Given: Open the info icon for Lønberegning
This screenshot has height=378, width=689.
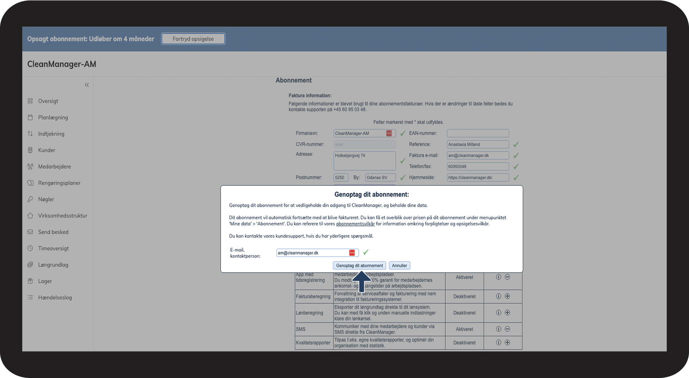Looking at the screenshot, I should point(498,313).
